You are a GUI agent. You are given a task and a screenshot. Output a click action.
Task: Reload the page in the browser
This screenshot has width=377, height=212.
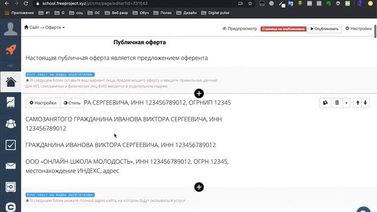tap(26, 4)
